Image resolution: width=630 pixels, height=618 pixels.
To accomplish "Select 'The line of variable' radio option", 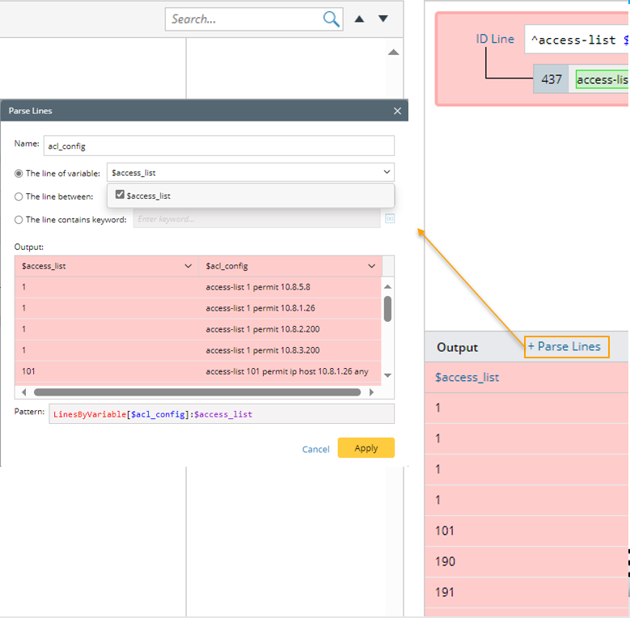I will pos(19,173).
